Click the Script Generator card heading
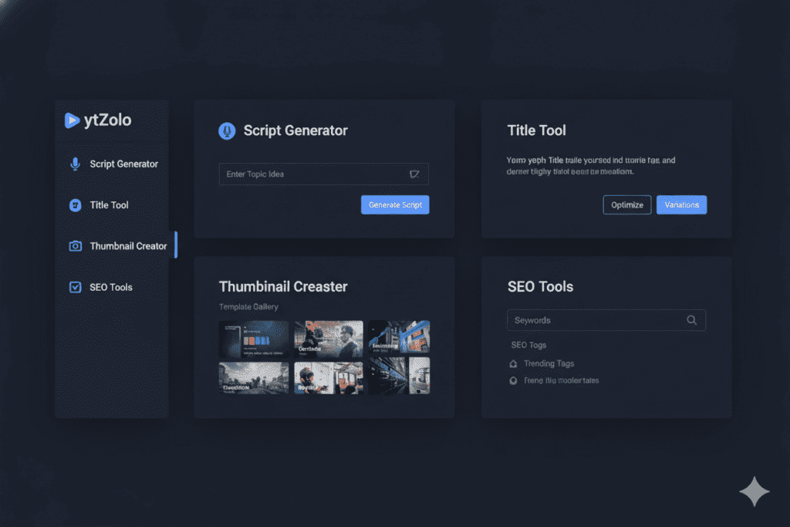The height and width of the screenshot is (527, 790). (295, 130)
